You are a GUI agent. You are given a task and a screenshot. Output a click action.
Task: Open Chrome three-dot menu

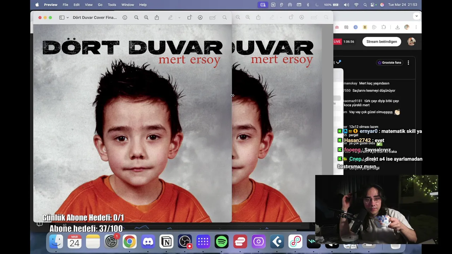[416, 27]
